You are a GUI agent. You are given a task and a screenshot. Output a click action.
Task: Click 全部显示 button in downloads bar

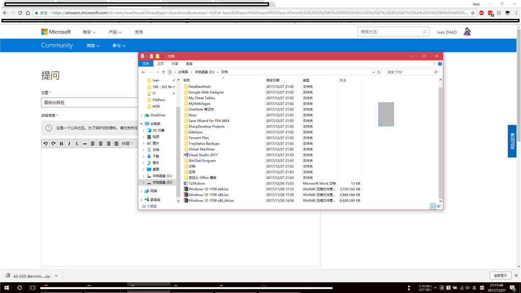[500, 275]
